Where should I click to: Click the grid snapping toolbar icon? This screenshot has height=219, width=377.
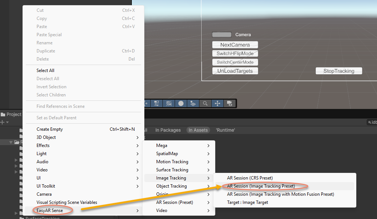[169, 103]
